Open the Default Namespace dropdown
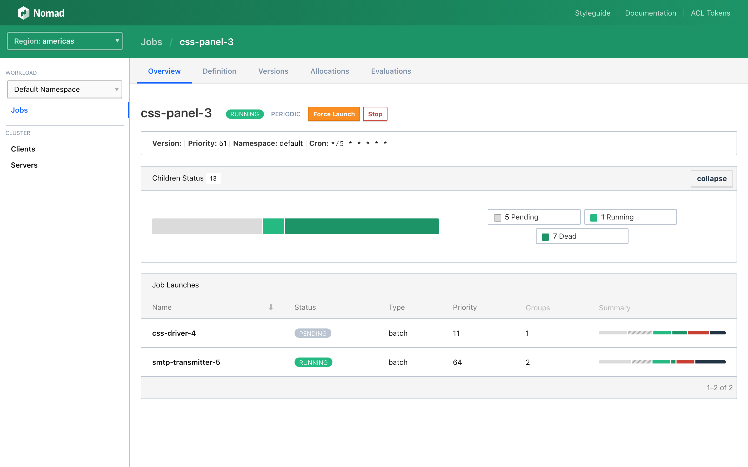Image resolution: width=748 pixels, height=467 pixels. (65, 89)
